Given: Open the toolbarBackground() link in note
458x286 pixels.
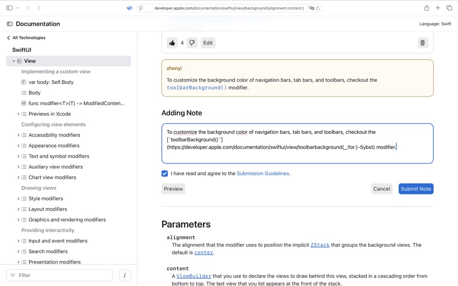Looking at the screenshot, I should point(197,88).
